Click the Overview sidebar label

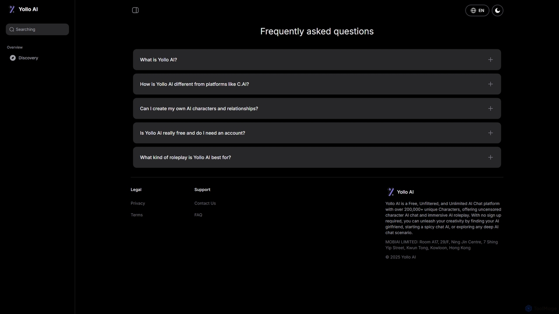point(15,47)
